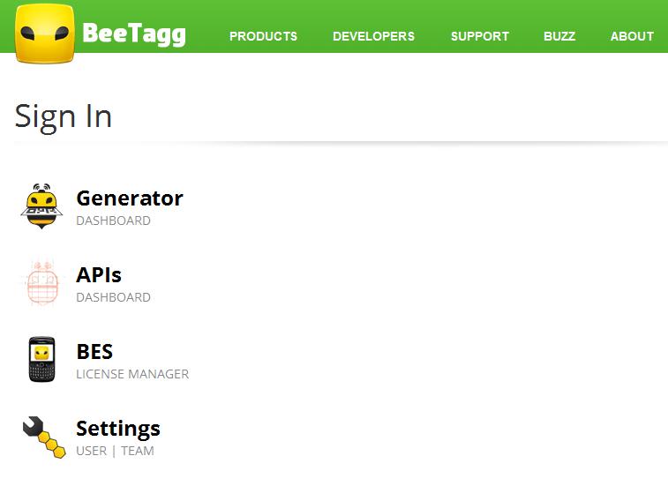This screenshot has height=486, width=668.
Task: Select the About menu item
Action: click(x=632, y=36)
